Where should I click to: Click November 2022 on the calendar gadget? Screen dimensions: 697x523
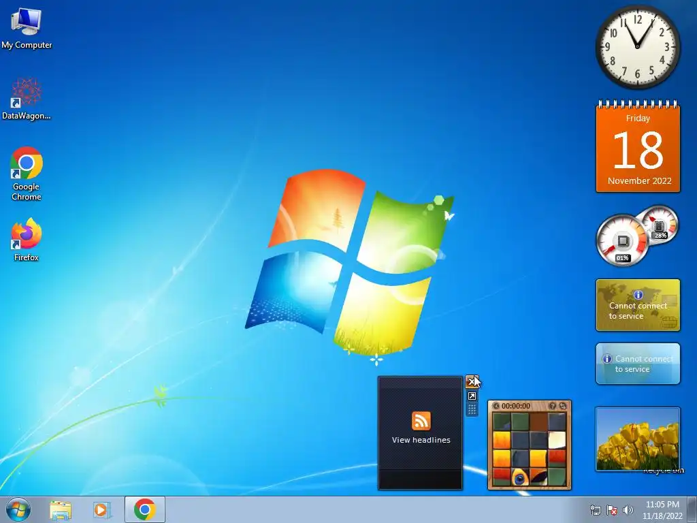(639, 180)
